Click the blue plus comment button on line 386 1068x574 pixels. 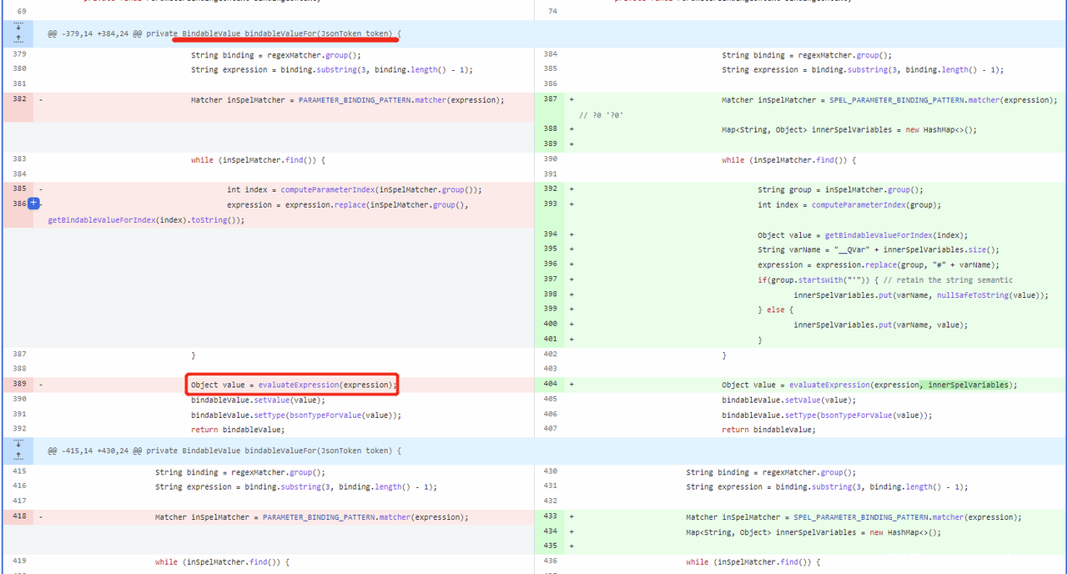[33, 203]
